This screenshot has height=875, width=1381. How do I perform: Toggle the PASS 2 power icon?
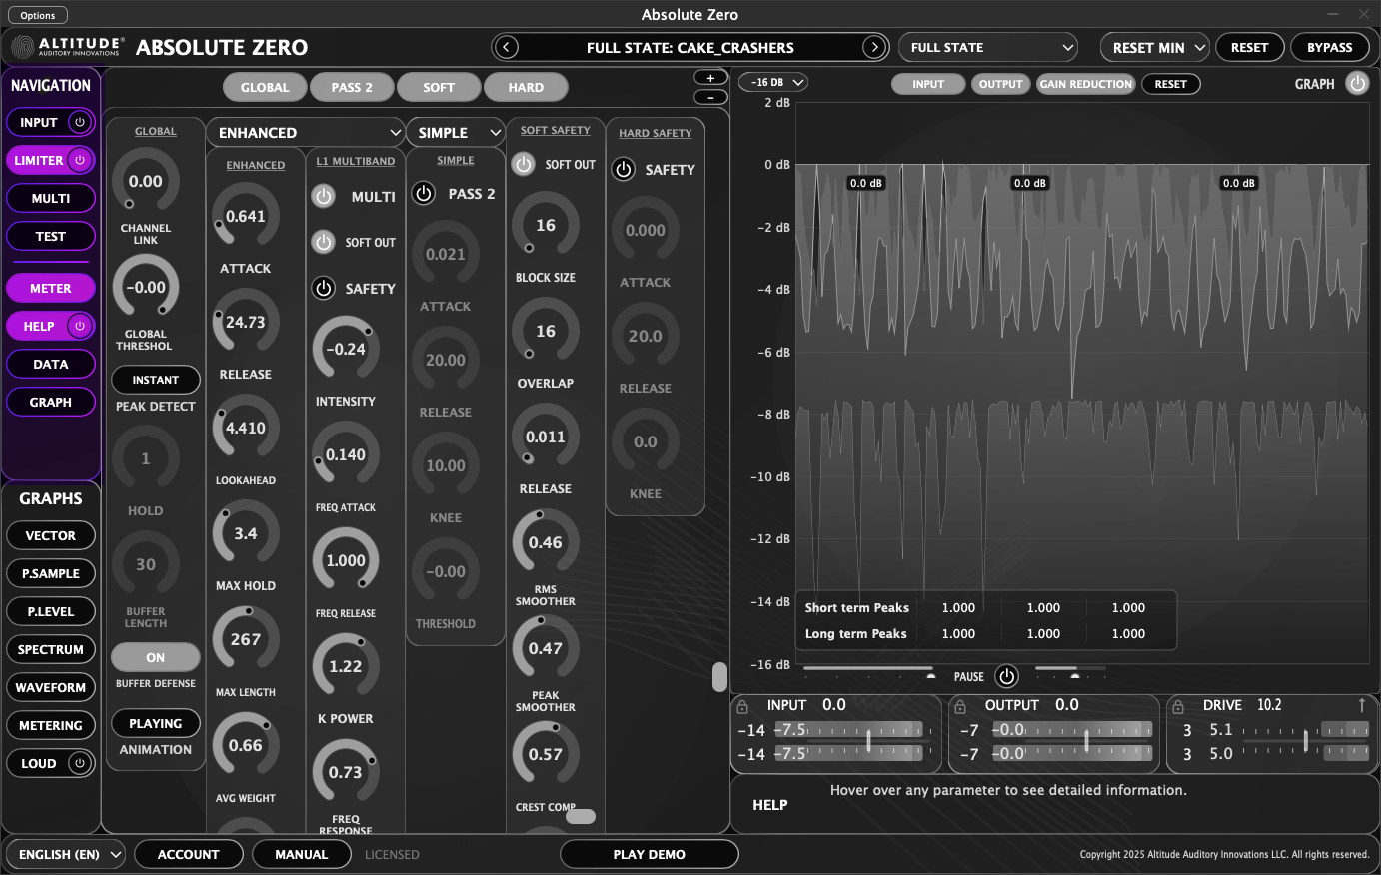tap(423, 193)
